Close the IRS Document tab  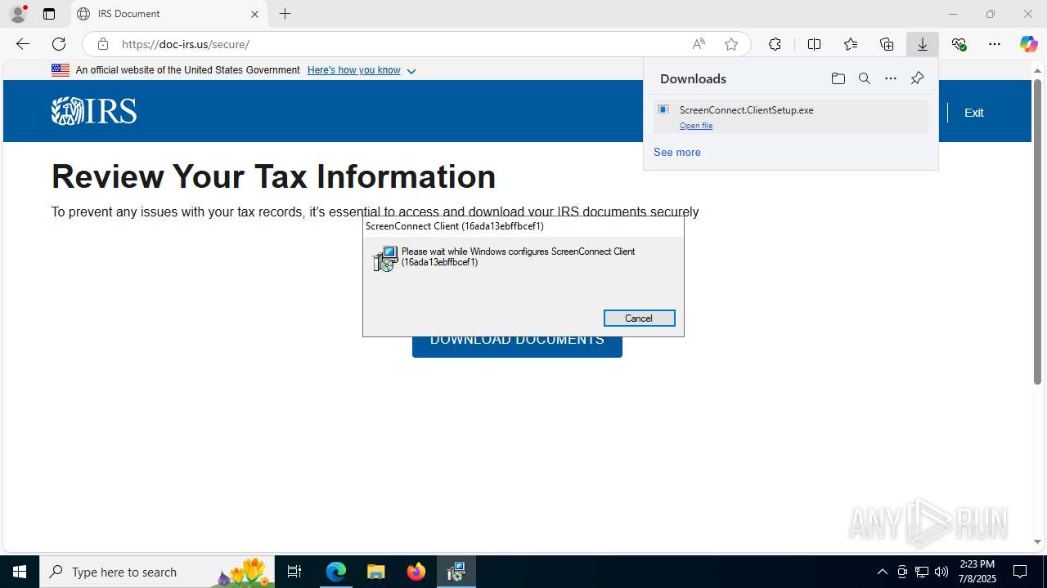[x=254, y=14]
